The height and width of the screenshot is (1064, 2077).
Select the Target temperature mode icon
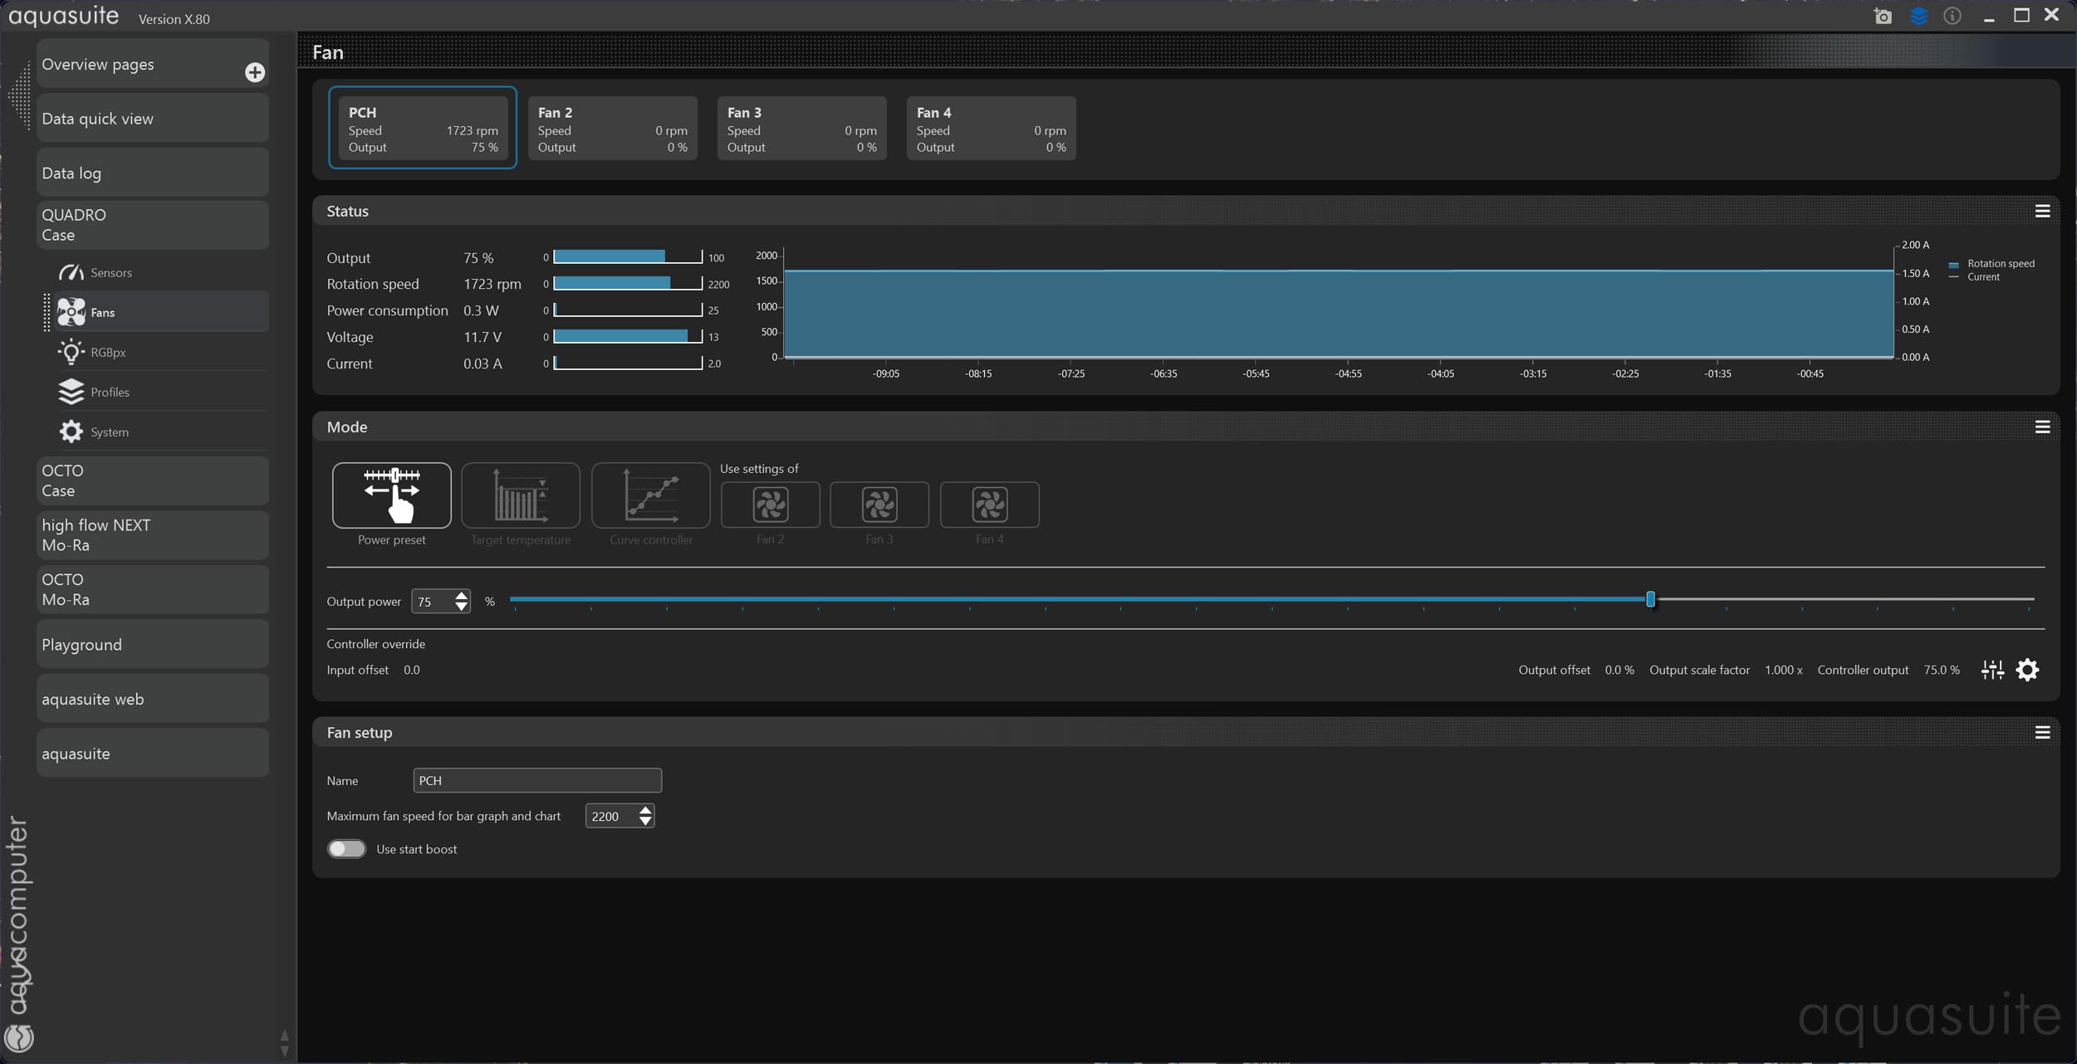tap(521, 495)
